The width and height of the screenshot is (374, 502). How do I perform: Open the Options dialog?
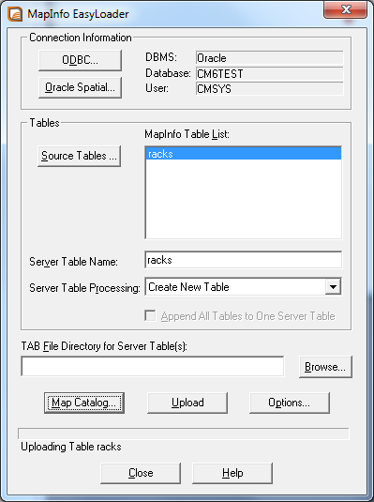pos(290,403)
